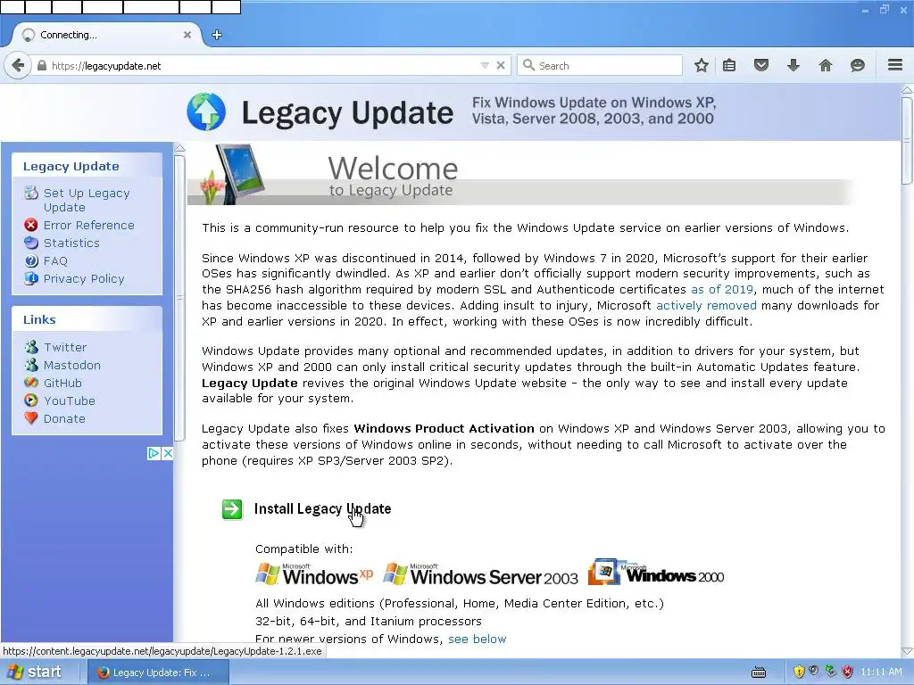
Task: Click the red X Error Reference icon
Action: click(31, 226)
